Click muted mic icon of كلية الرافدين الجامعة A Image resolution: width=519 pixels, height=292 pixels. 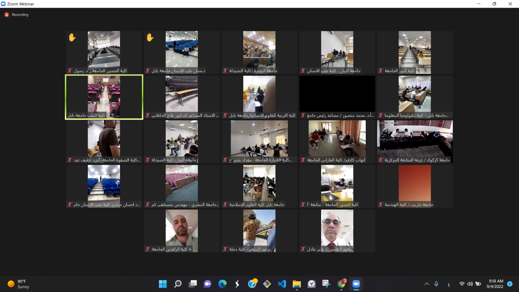148,249
